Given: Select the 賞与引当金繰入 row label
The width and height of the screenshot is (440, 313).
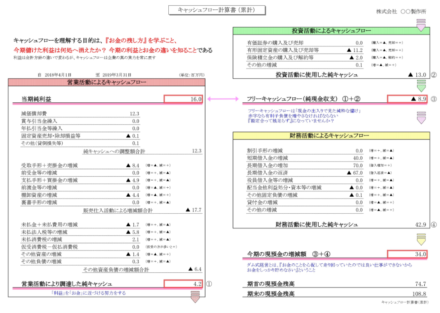Looking at the screenshot, I should [x=39, y=121].
